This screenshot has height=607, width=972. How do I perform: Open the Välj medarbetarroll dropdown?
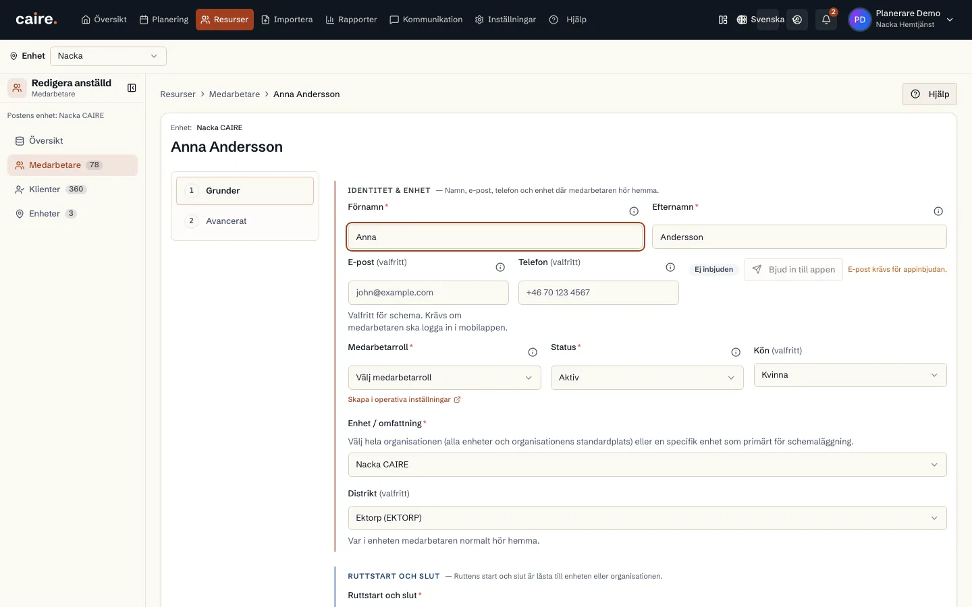pos(444,378)
